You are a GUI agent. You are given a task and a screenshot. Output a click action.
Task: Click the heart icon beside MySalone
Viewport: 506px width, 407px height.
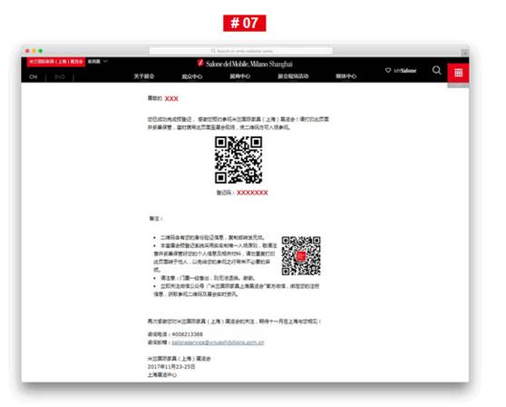click(388, 70)
